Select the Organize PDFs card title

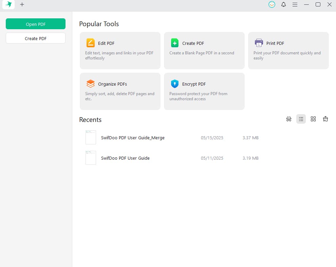112,84
